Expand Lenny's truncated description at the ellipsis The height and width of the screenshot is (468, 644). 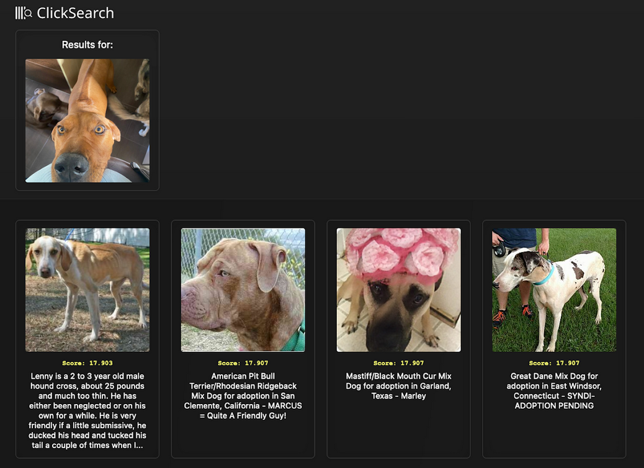[138, 445]
